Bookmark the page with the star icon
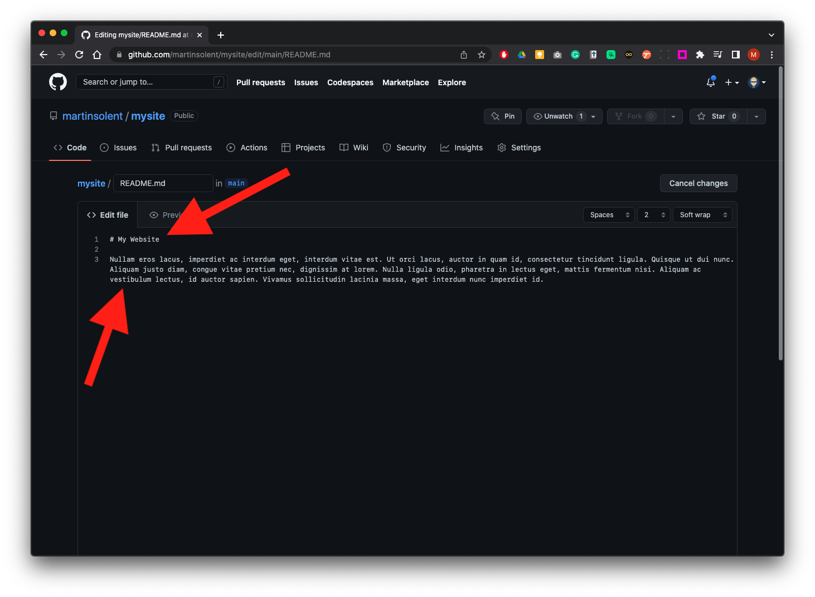 click(482, 55)
